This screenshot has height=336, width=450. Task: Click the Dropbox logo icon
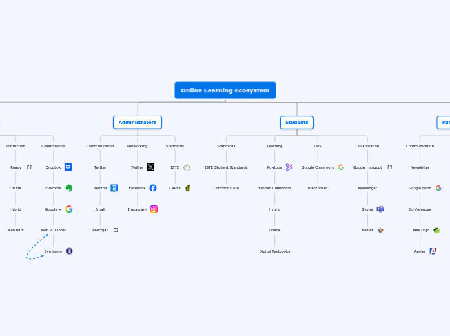(x=68, y=167)
